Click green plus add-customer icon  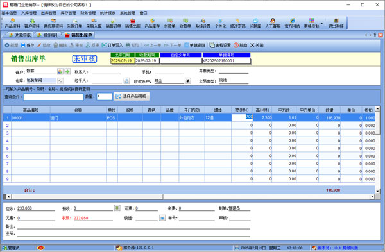(67, 71)
